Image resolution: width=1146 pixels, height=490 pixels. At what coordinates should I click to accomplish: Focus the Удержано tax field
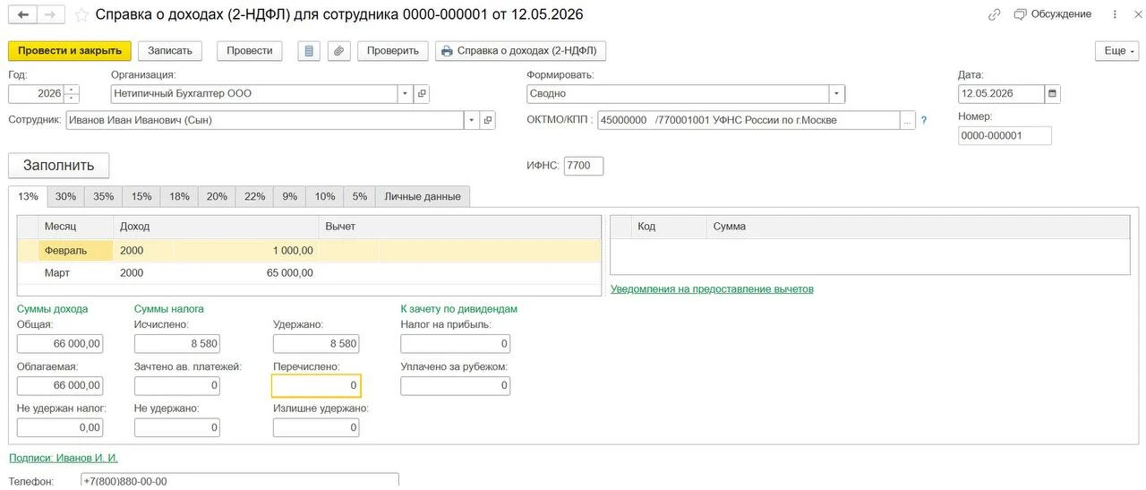coord(317,343)
